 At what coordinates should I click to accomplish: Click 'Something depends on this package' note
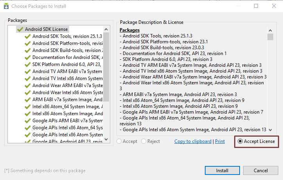pyautogui.click(x=45, y=171)
